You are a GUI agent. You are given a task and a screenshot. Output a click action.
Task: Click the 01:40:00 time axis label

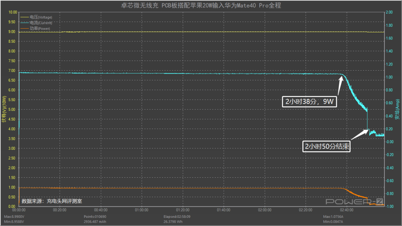(x=224, y=210)
